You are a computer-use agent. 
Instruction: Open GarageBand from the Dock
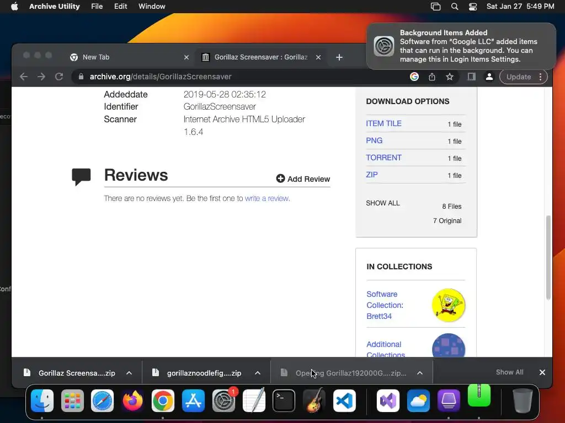tap(314, 400)
